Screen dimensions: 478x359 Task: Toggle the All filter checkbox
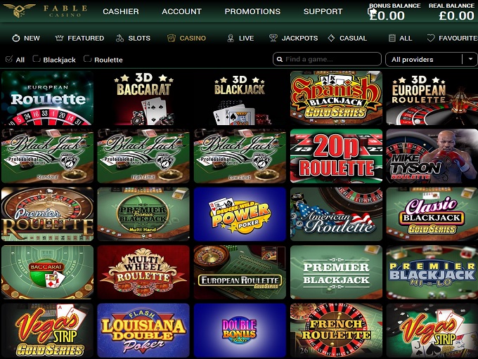tap(9, 59)
